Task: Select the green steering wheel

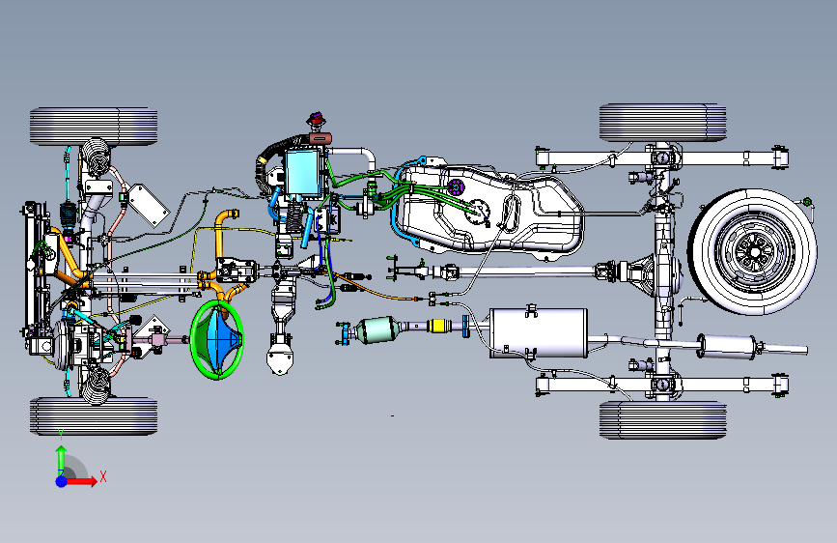Action: pos(217,340)
